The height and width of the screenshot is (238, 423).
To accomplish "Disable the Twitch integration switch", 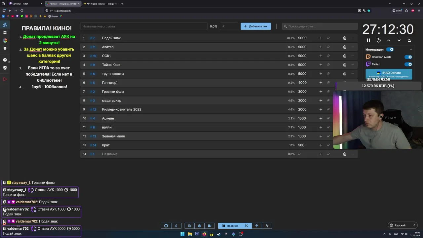I will point(408,64).
